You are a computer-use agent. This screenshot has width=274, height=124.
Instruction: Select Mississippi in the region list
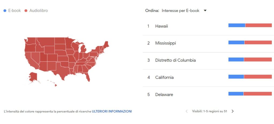166,43
